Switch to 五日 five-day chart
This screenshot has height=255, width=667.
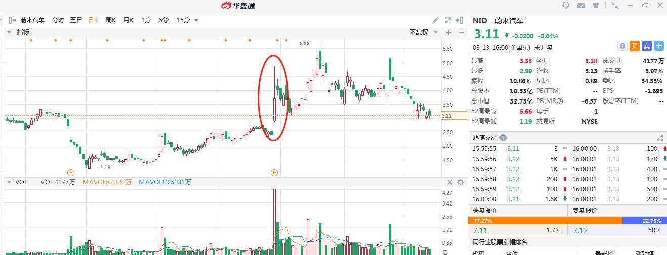pyautogui.click(x=76, y=20)
